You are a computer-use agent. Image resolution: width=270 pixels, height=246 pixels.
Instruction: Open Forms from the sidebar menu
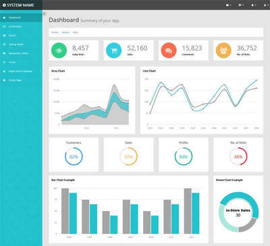point(21,62)
